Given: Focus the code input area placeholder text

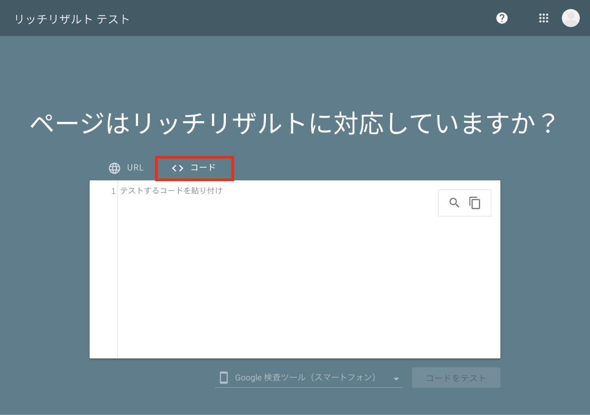Looking at the screenshot, I should [171, 190].
